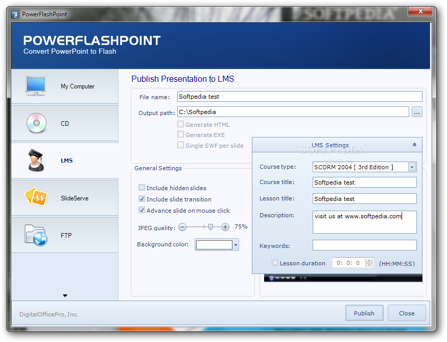Click the Publish button
The image size is (447, 342).
click(x=364, y=313)
